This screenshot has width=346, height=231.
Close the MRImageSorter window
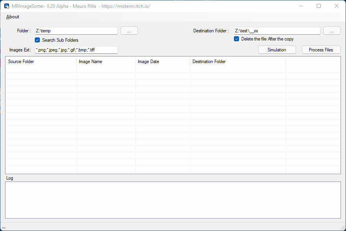[x=337, y=6]
